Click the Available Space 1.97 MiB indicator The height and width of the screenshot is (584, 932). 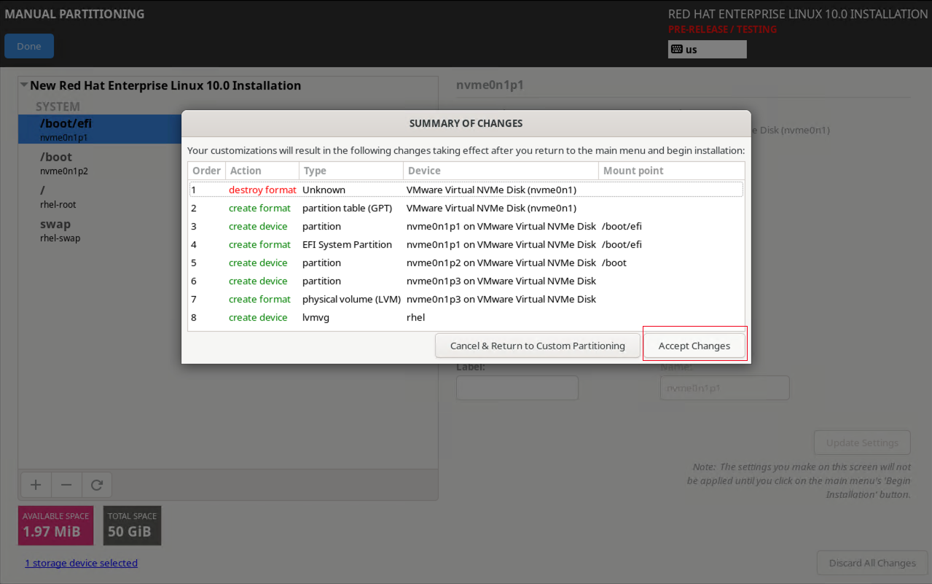[55, 525]
